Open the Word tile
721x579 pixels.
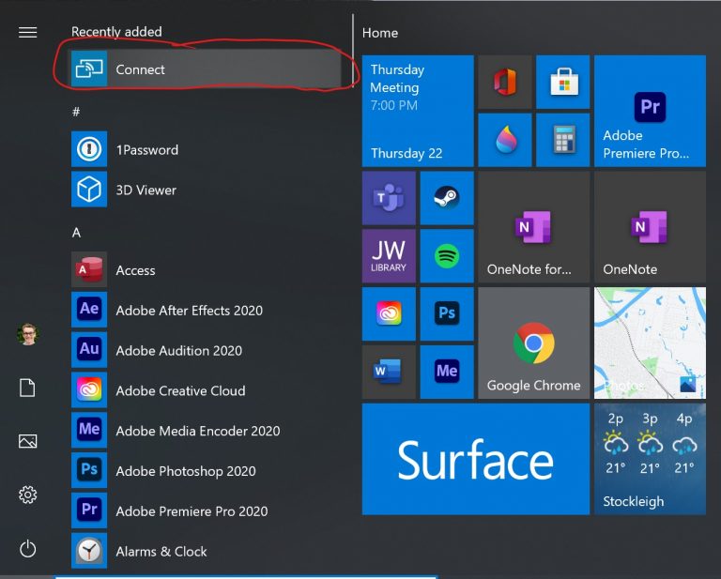coord(389,372)
